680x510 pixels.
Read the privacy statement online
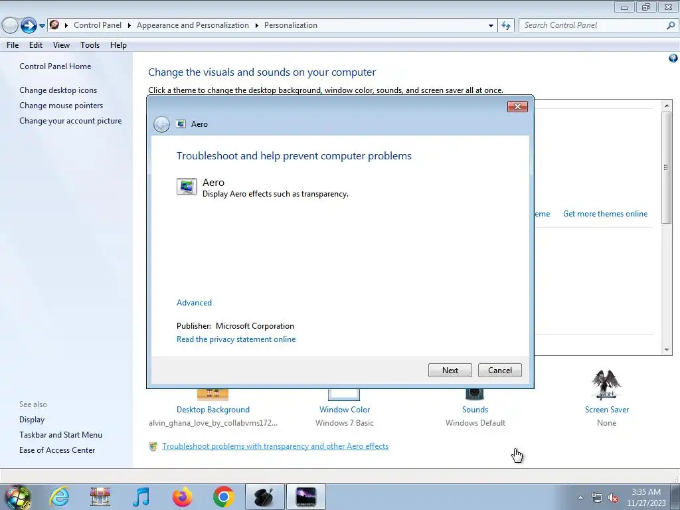pyautogui.click(x=236, y=339)
